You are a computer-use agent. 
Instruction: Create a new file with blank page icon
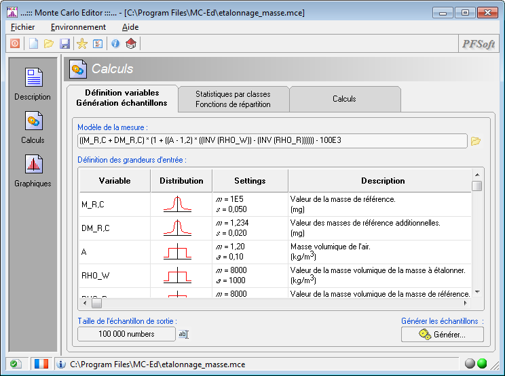point(33,43)
